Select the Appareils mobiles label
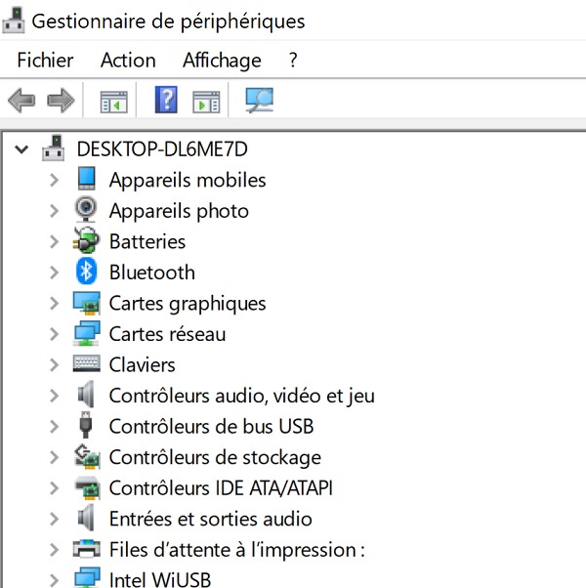 coord(188,181)
